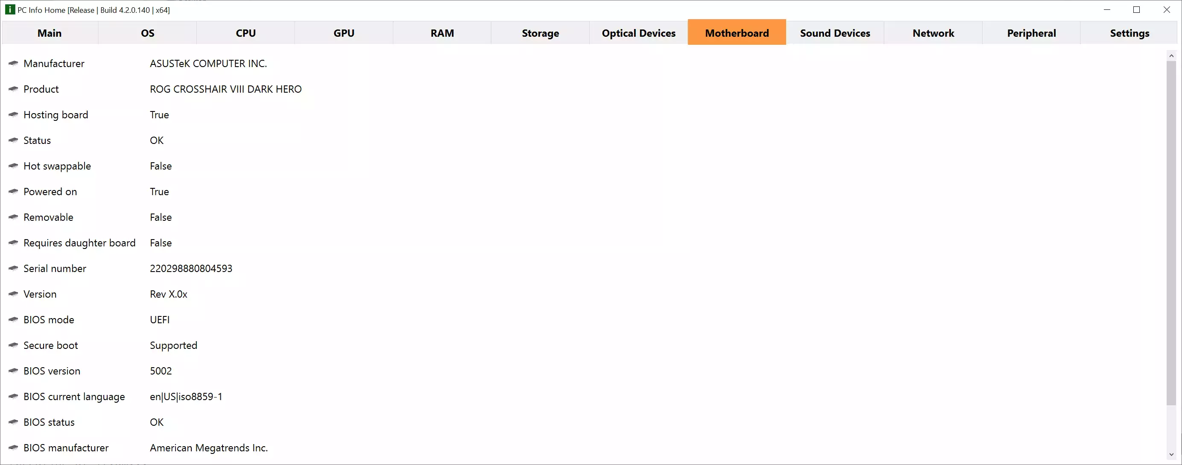Select the ASUSTeK COMPUTER INC. value
Screen dimensions: 1182x465
(208, 63)
